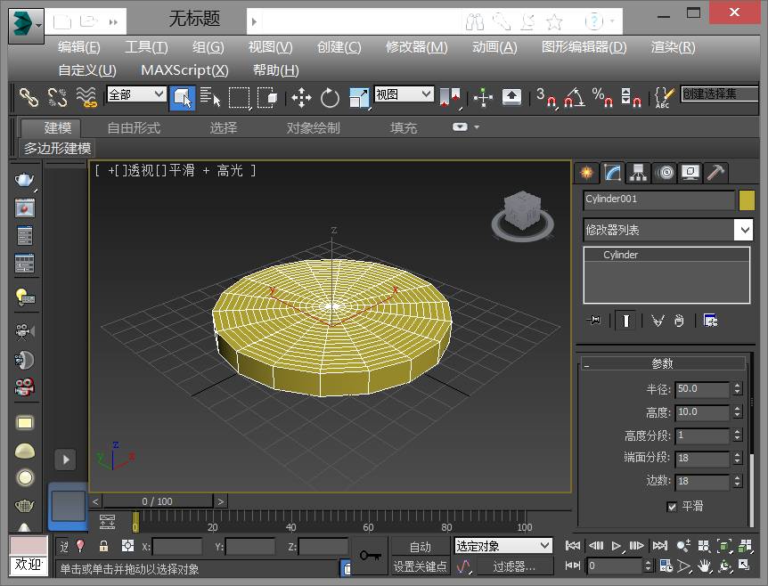Open the Utilities hammer panel
Image resolution: width=768 pixels, height=586 pixels.
coord(715,173)
